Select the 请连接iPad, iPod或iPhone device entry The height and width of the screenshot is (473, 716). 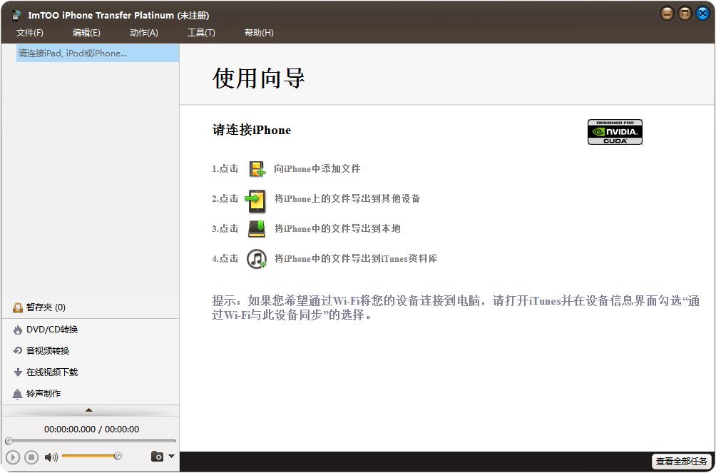(71, 53)
